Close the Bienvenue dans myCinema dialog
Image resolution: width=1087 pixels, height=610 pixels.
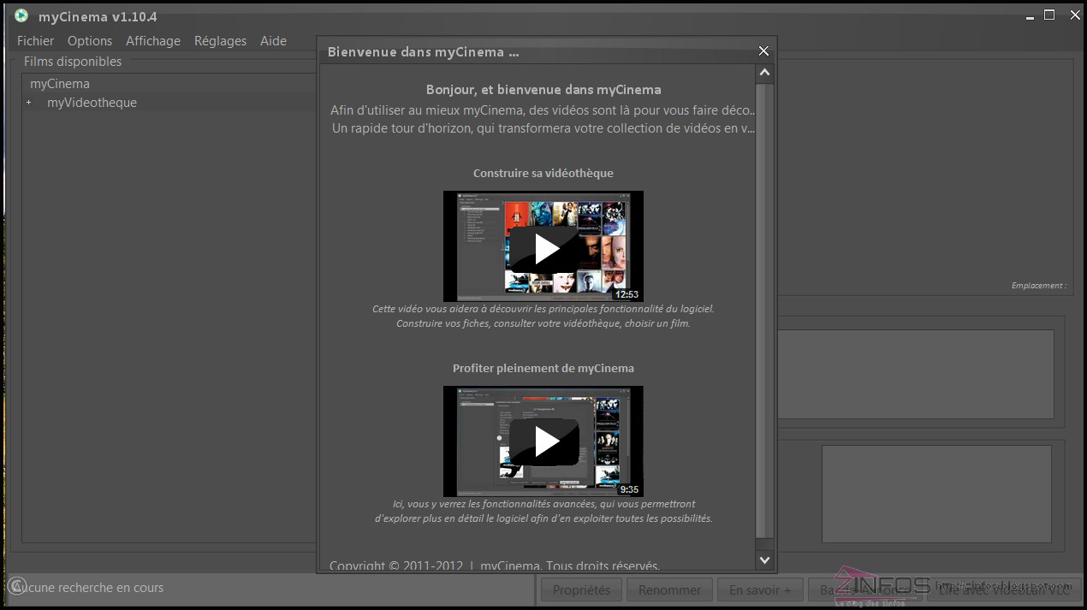click(763, 50)
